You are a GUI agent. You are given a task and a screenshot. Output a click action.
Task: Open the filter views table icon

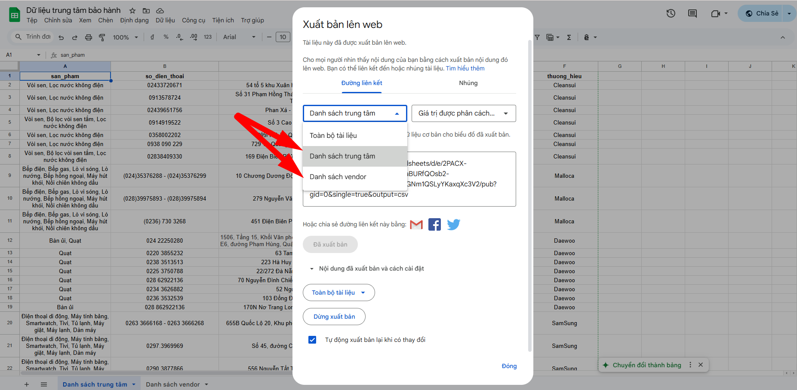click(550, 37)
